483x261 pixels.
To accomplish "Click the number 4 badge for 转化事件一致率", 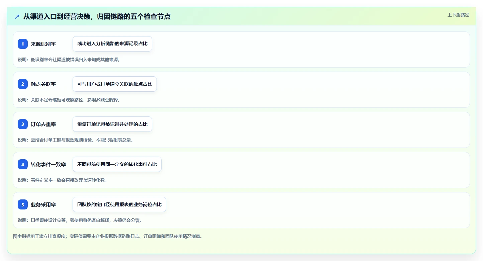I will coord(23,164).
